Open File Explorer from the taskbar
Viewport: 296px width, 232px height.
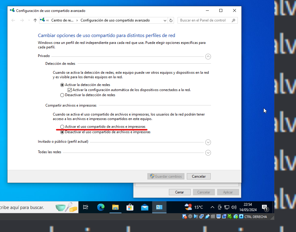115,207
